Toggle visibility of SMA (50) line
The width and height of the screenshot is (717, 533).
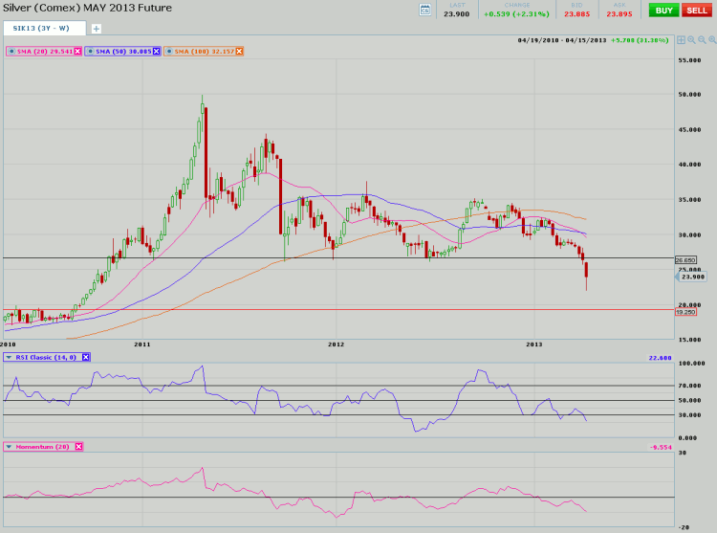click(x=91, y=51)
